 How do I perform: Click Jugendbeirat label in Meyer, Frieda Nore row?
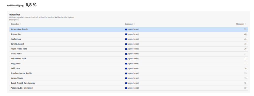click(x=133, y=49)
